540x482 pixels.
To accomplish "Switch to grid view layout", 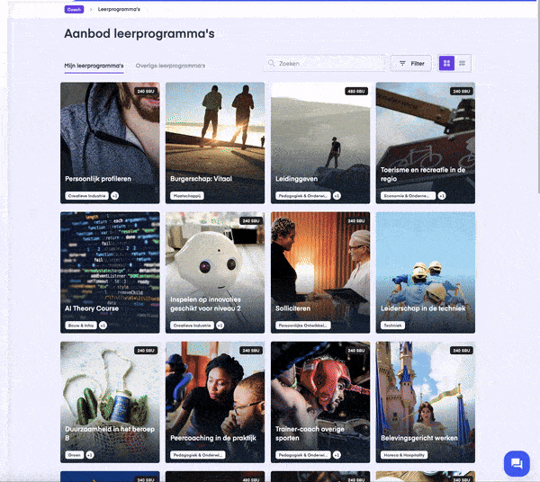I will (x=446, y=63).
